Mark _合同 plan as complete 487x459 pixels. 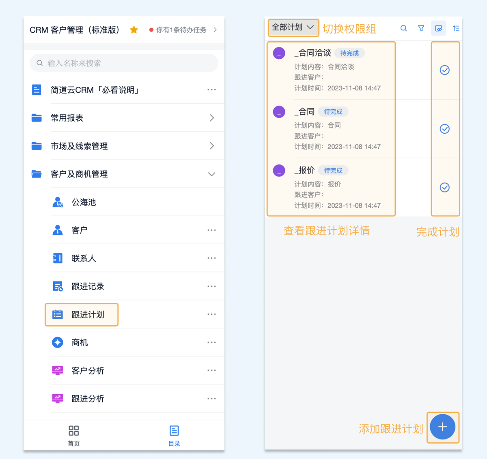coord(445,129)
